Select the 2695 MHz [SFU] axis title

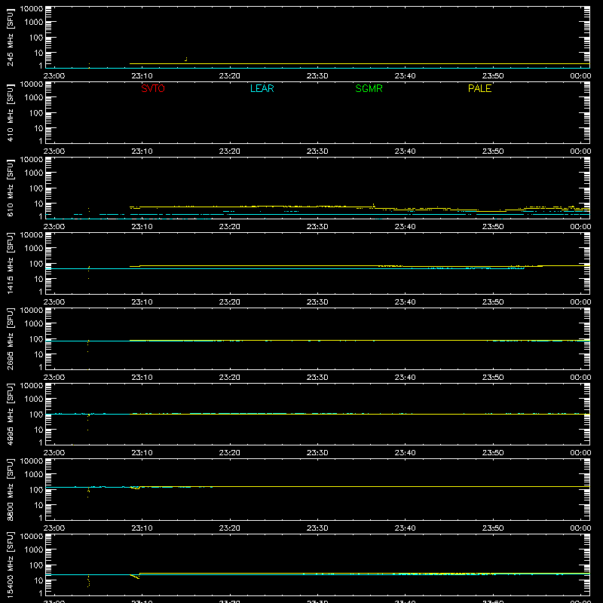click(x=10, y=338)
